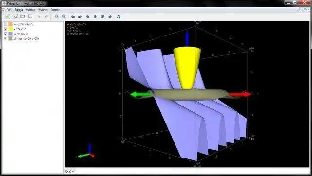The image size is (312, 176).
Task: Open the Widok menu
Action: pos(30,10)
